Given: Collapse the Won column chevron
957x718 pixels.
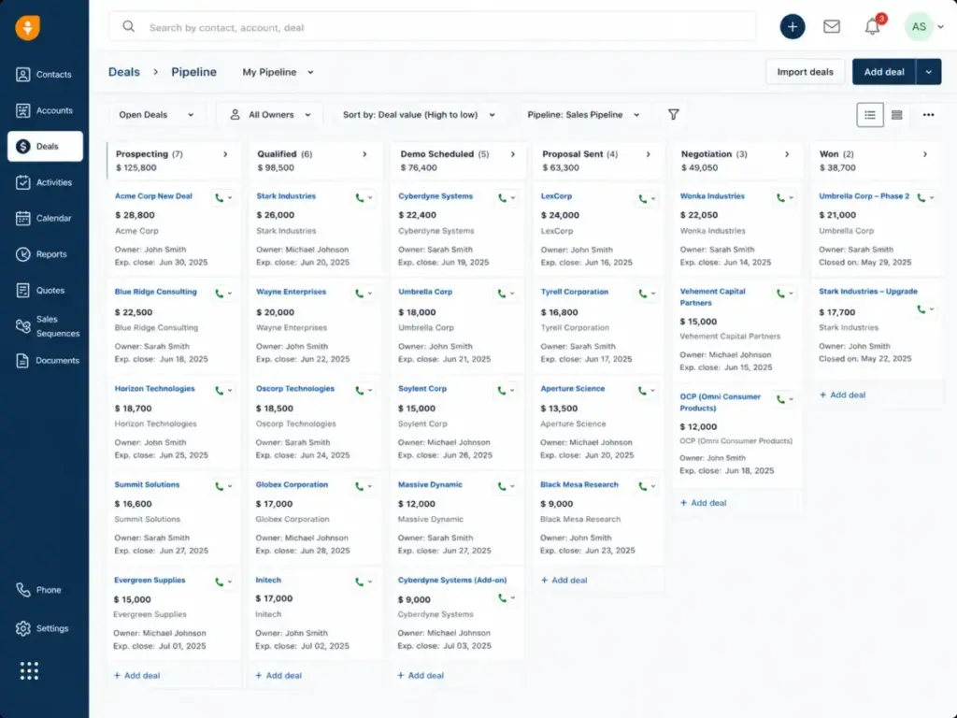Looking at the screenshot, I should point(925,154).
